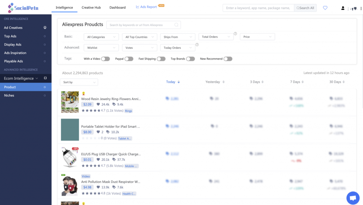Click heart wishlist icon for Wood Resin Ring
The height and width of the screenshot is (205, 363).
tap(98, 104)
